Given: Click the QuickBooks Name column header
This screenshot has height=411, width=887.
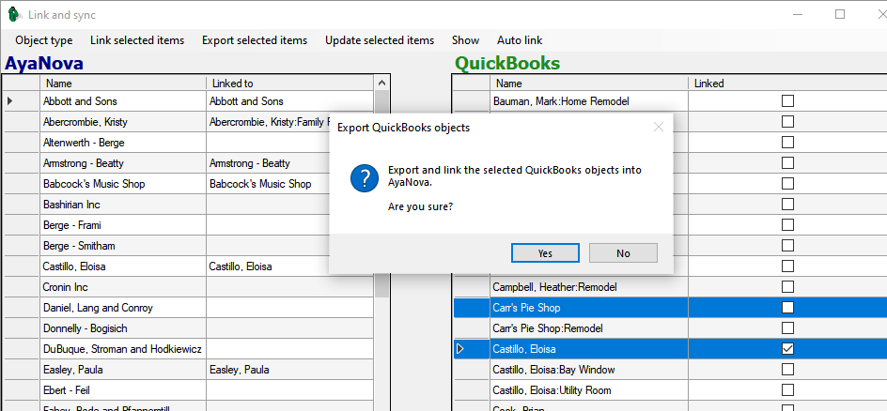Looking at the screenshot, I should (589, 83).
